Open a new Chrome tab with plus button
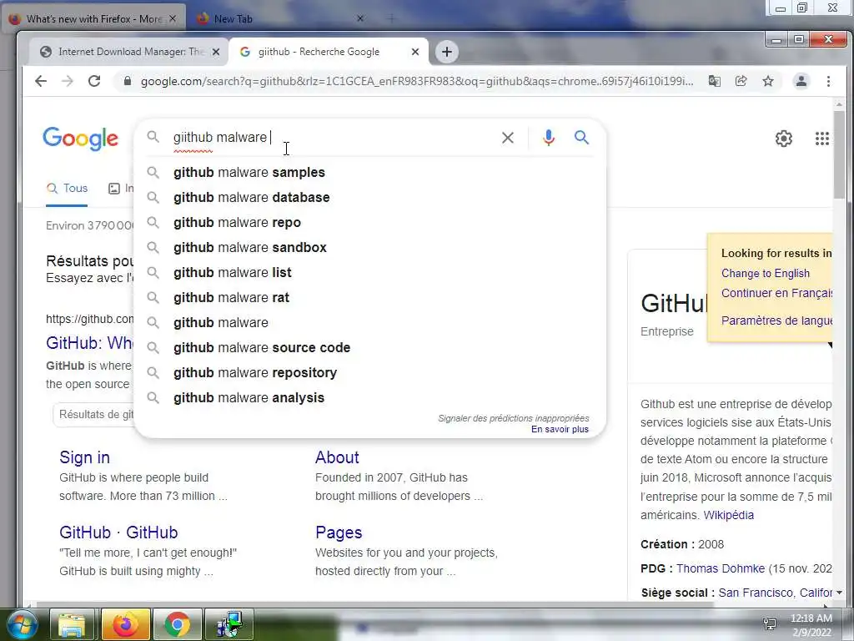This screenshot has height=641, width=854. 447,52
